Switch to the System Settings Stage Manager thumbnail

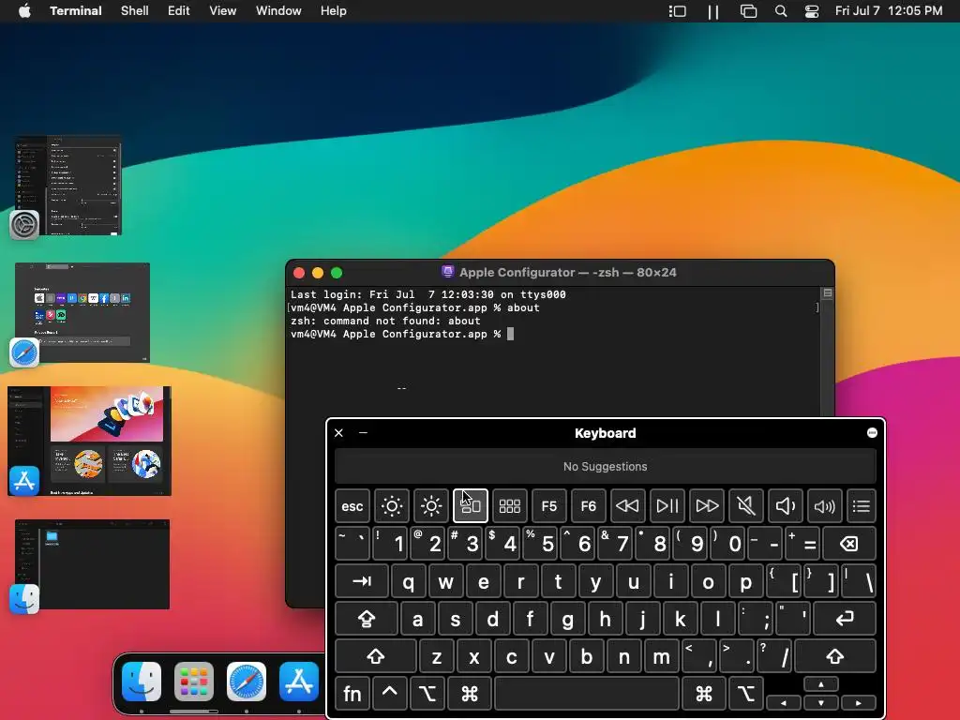(x=68, y=186)
